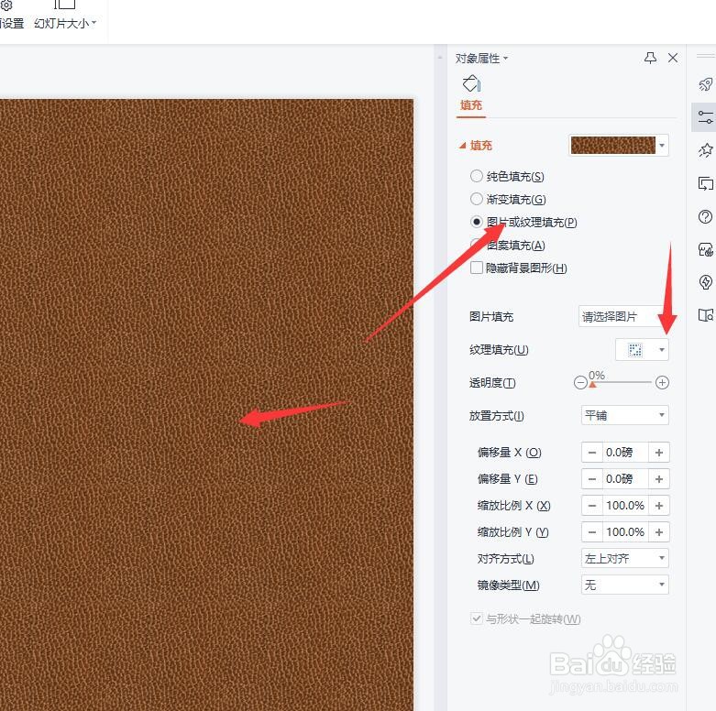This screenshot has height=711, width=716.
Task: Open the Slide Size menu
Action: (65, 23)
